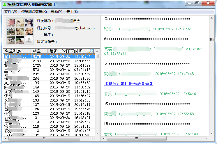
Task: Select the row dated 2016-09-20 14:31:13
Action: click(49, 91)
